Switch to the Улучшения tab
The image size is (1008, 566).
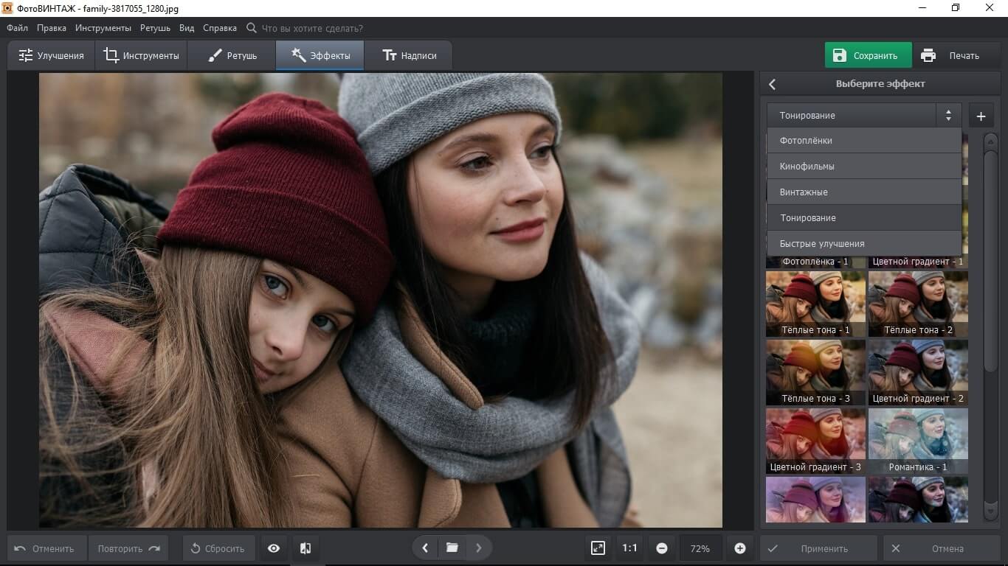tap(51, 55)
